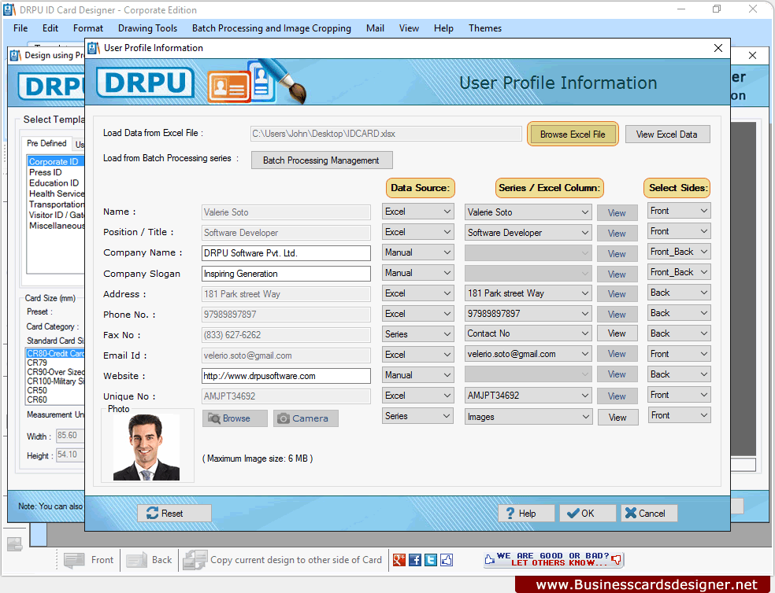Image resolution: width=775 pixels, height=593 pixels.
Task: Click the copy design to other side icon
Action: pos(195,560)
